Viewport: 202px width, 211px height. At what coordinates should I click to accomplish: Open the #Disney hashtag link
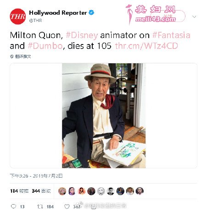[x=82, y=35]
